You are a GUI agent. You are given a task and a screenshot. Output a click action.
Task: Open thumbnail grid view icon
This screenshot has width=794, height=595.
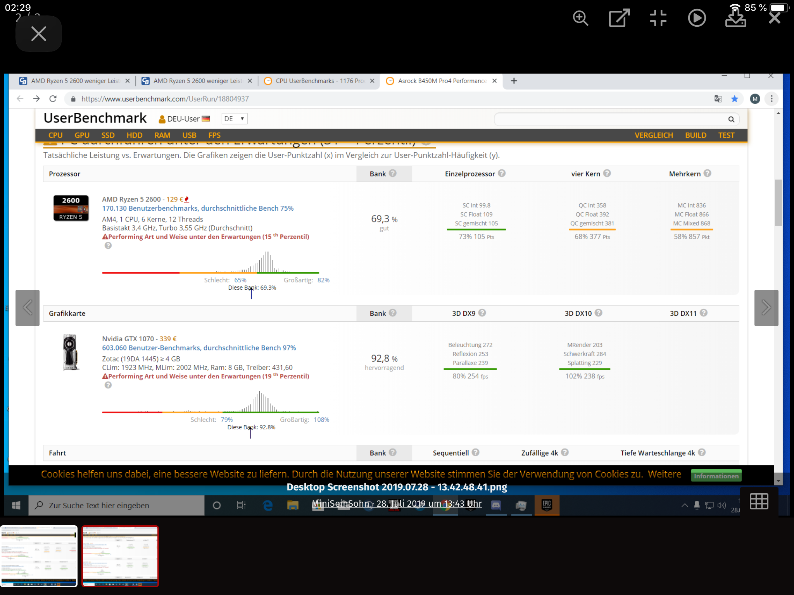tap(759, 501)
